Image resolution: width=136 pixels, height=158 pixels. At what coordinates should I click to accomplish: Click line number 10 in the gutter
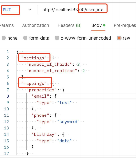pyautogui.click(x=6, y=109)
